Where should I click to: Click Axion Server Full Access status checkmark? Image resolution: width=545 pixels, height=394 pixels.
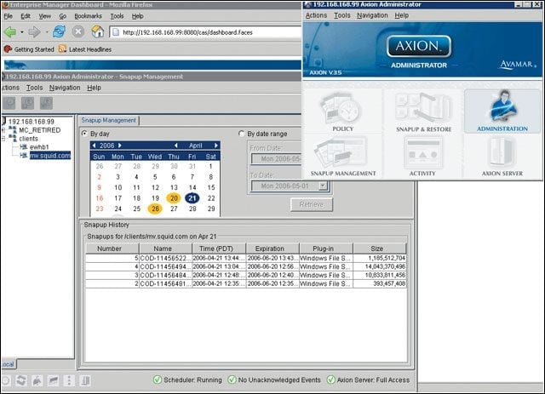pyautogui.click(x=331, y=380)
